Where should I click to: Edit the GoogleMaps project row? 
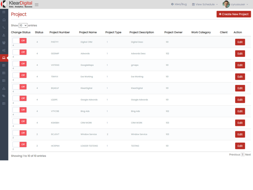(240, 65)
